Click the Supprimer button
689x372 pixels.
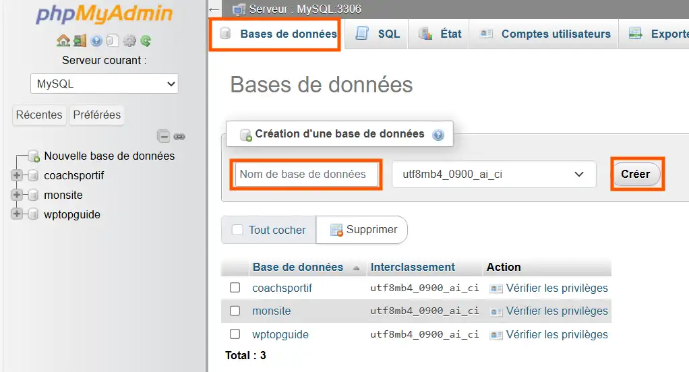coord(362,230)
